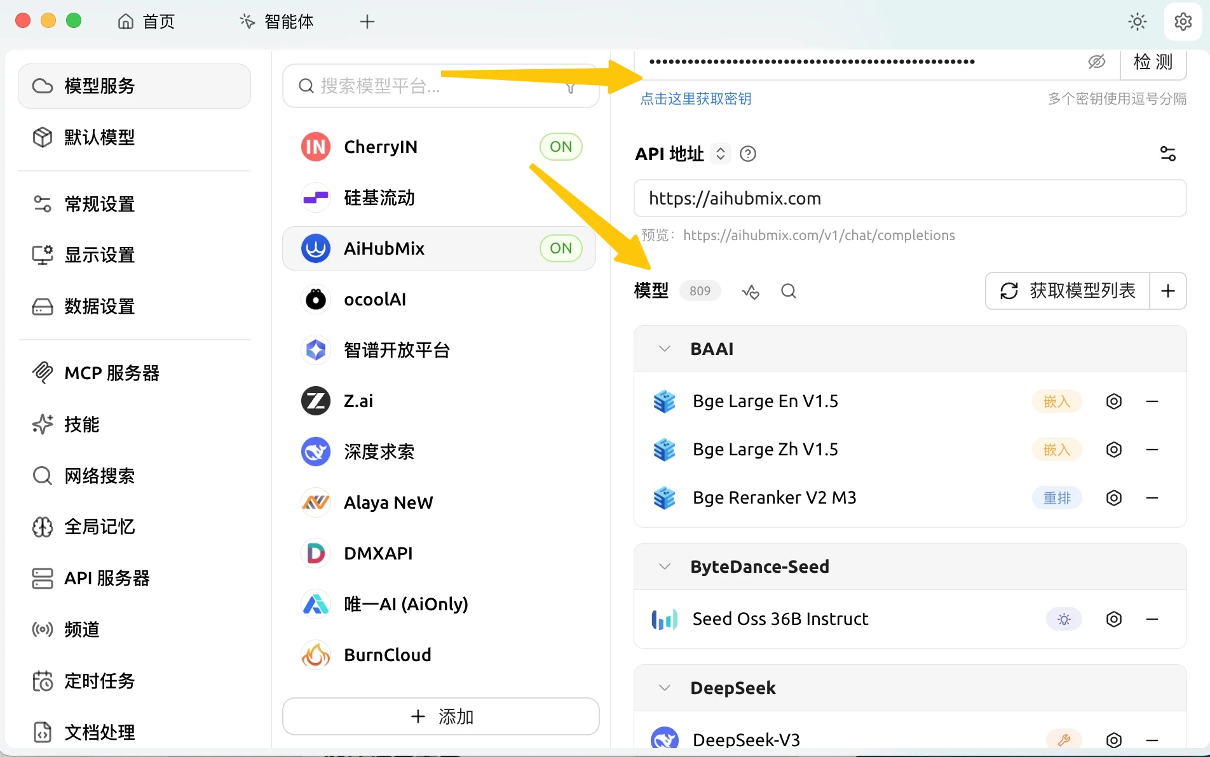
Task: Run model health check icon
Action: (x=751, y=291)
